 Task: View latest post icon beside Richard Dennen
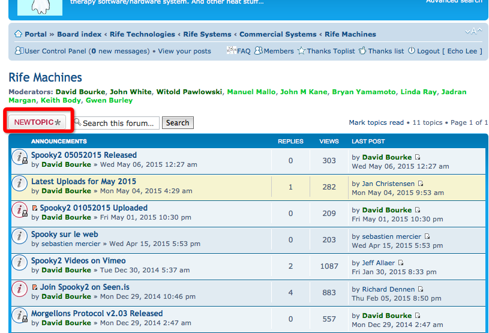click(421, 289)
